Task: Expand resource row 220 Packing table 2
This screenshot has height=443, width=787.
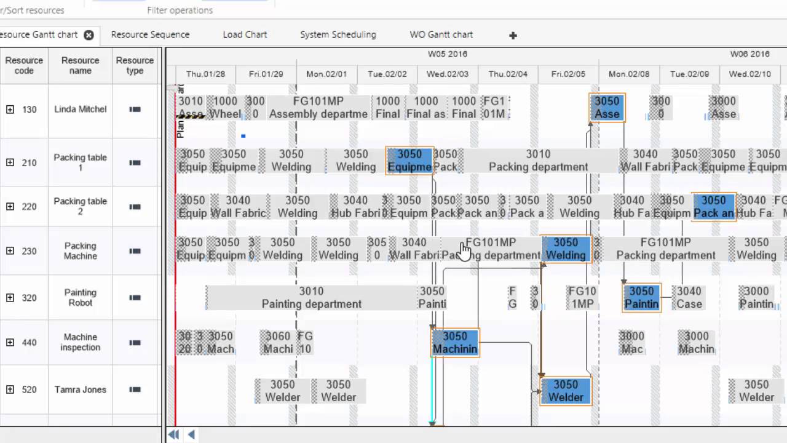Action: pyautogui.click(x=10, y=207)
